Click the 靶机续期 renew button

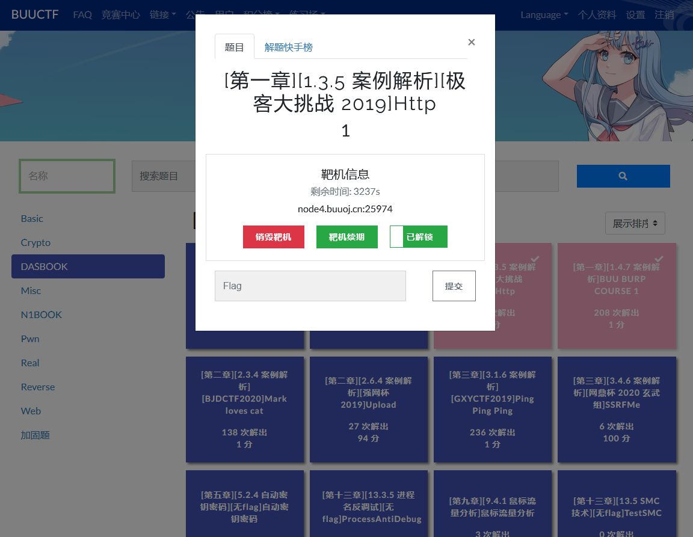pyautogui.click(x=346, y=237)
